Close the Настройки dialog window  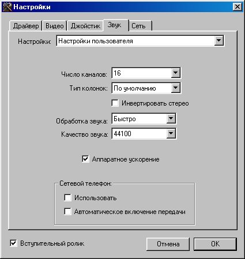(237, 7)
